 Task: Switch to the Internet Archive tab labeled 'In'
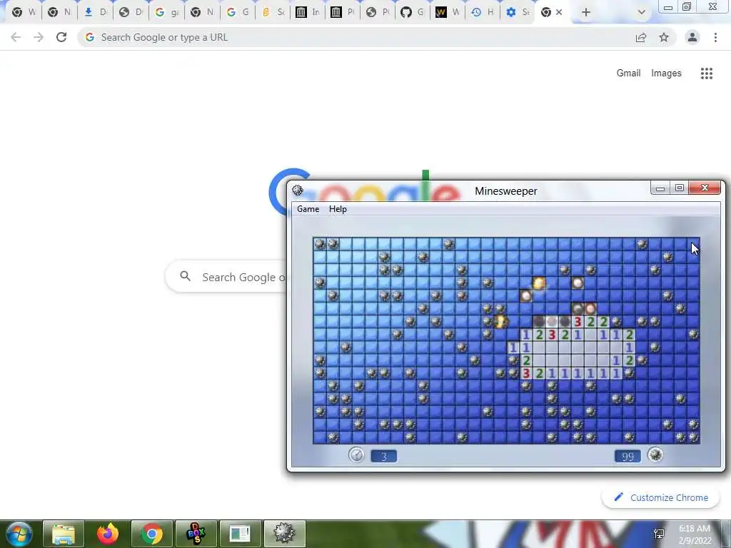pos(308,12)
